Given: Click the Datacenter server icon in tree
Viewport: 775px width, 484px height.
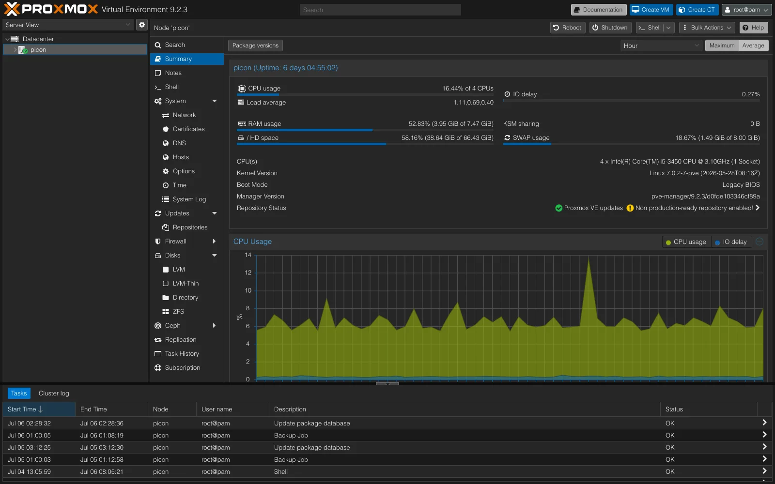Looking at the screenshot, I should (15, 39).
